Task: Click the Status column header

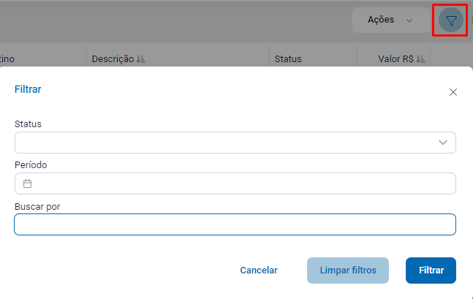Action: tap(287, 59)
